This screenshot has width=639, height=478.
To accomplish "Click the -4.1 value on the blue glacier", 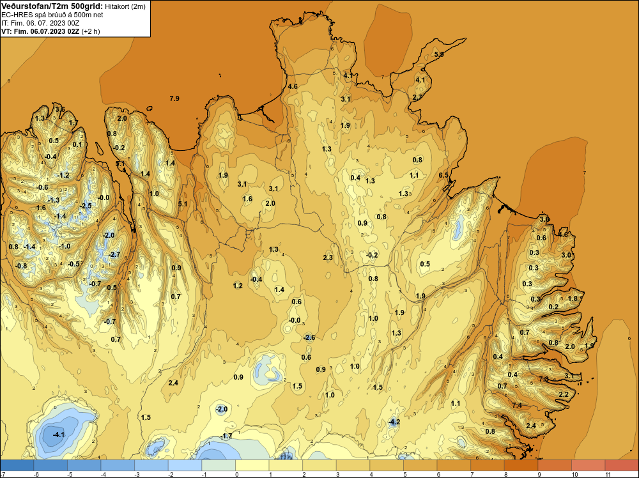I will pos(59,435).
